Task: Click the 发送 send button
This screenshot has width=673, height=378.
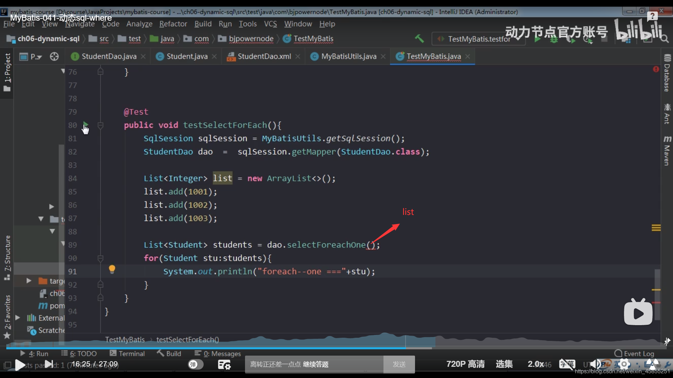Action: [399, 364]
